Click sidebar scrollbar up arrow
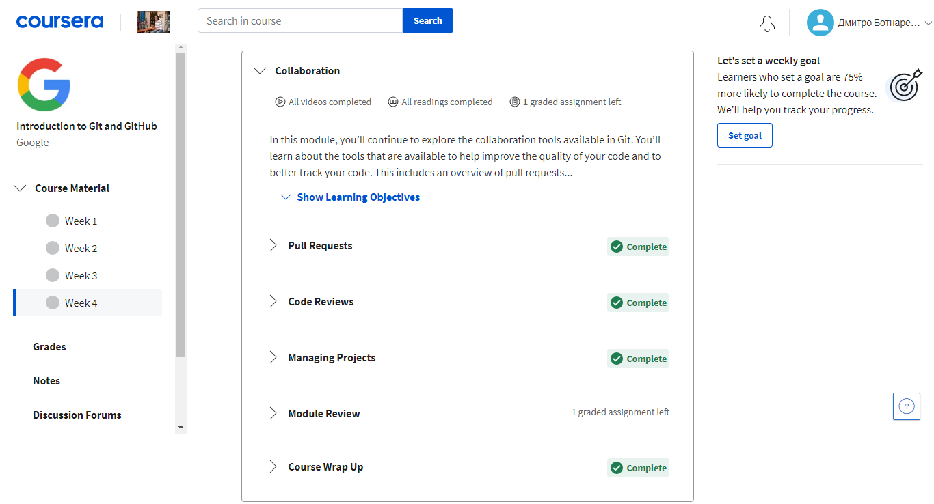The width and height of the screenshot is (934, 504). point(181,48)
